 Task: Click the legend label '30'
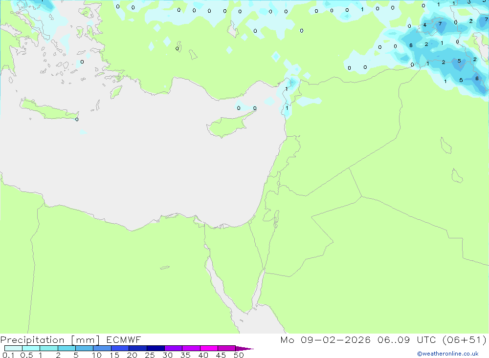pos(168,355)
